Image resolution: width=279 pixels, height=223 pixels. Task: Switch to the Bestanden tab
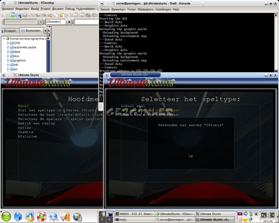pyautogui.click(x=31, y=30)
